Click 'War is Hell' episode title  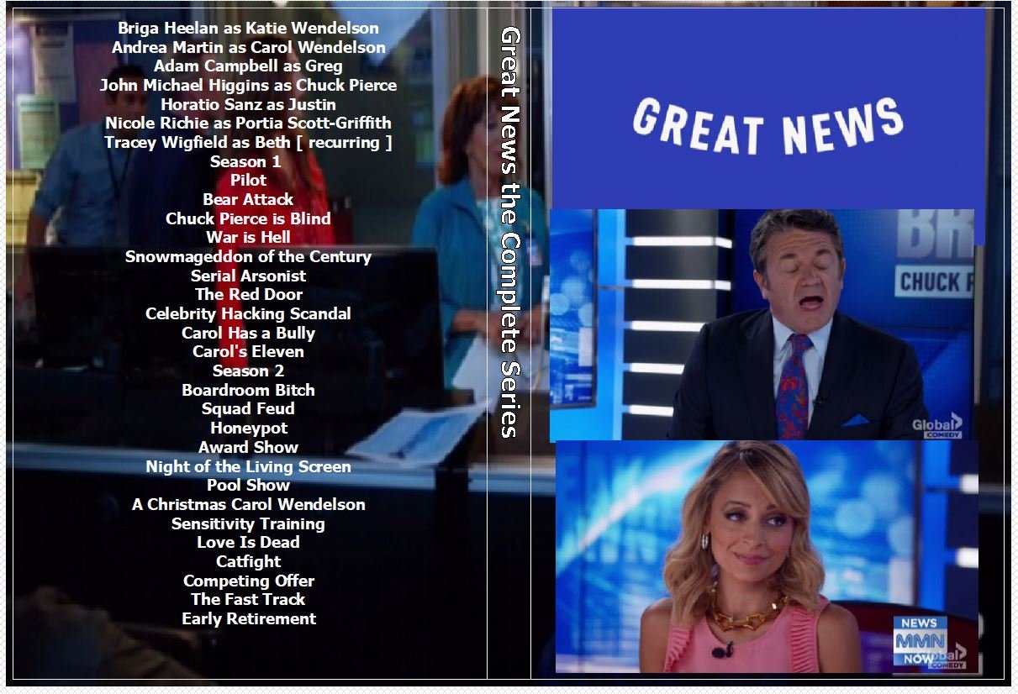click(248, 238)
